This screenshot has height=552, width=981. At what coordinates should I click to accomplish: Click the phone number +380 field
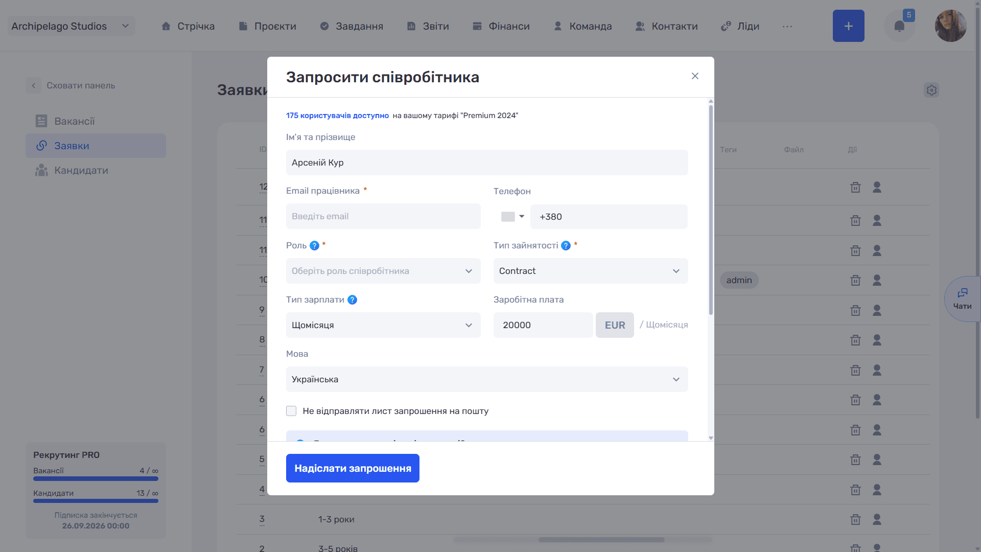pos(609,217)
